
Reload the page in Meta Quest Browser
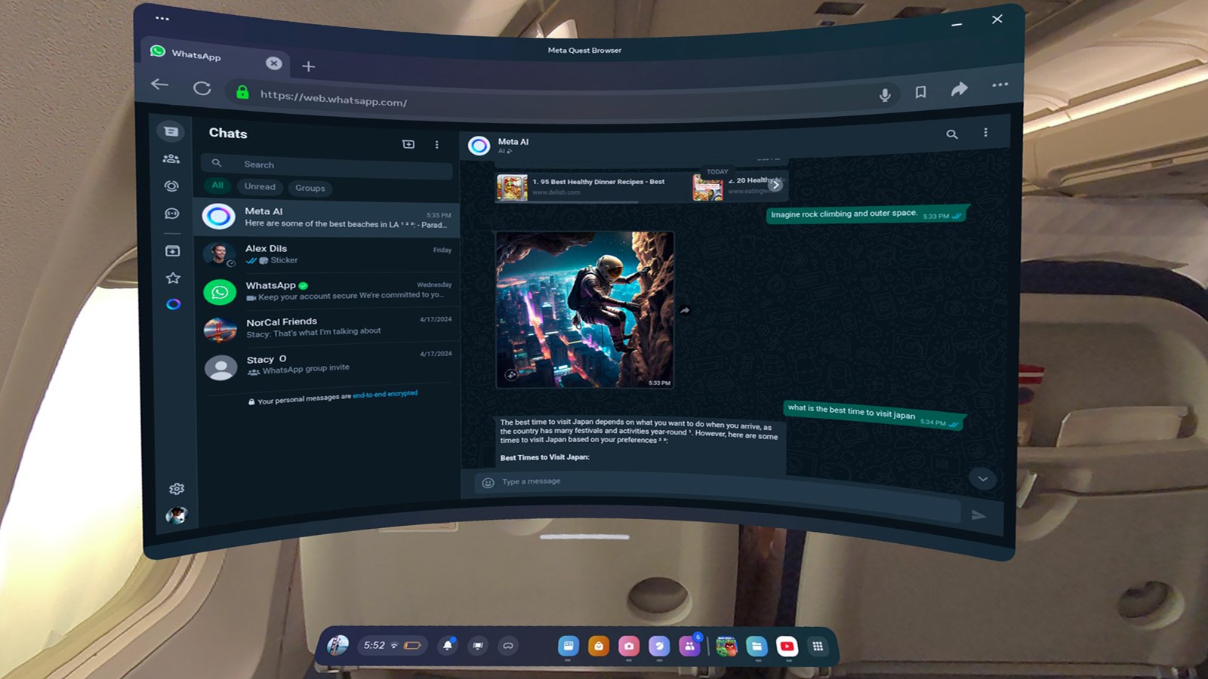[202, 88]
